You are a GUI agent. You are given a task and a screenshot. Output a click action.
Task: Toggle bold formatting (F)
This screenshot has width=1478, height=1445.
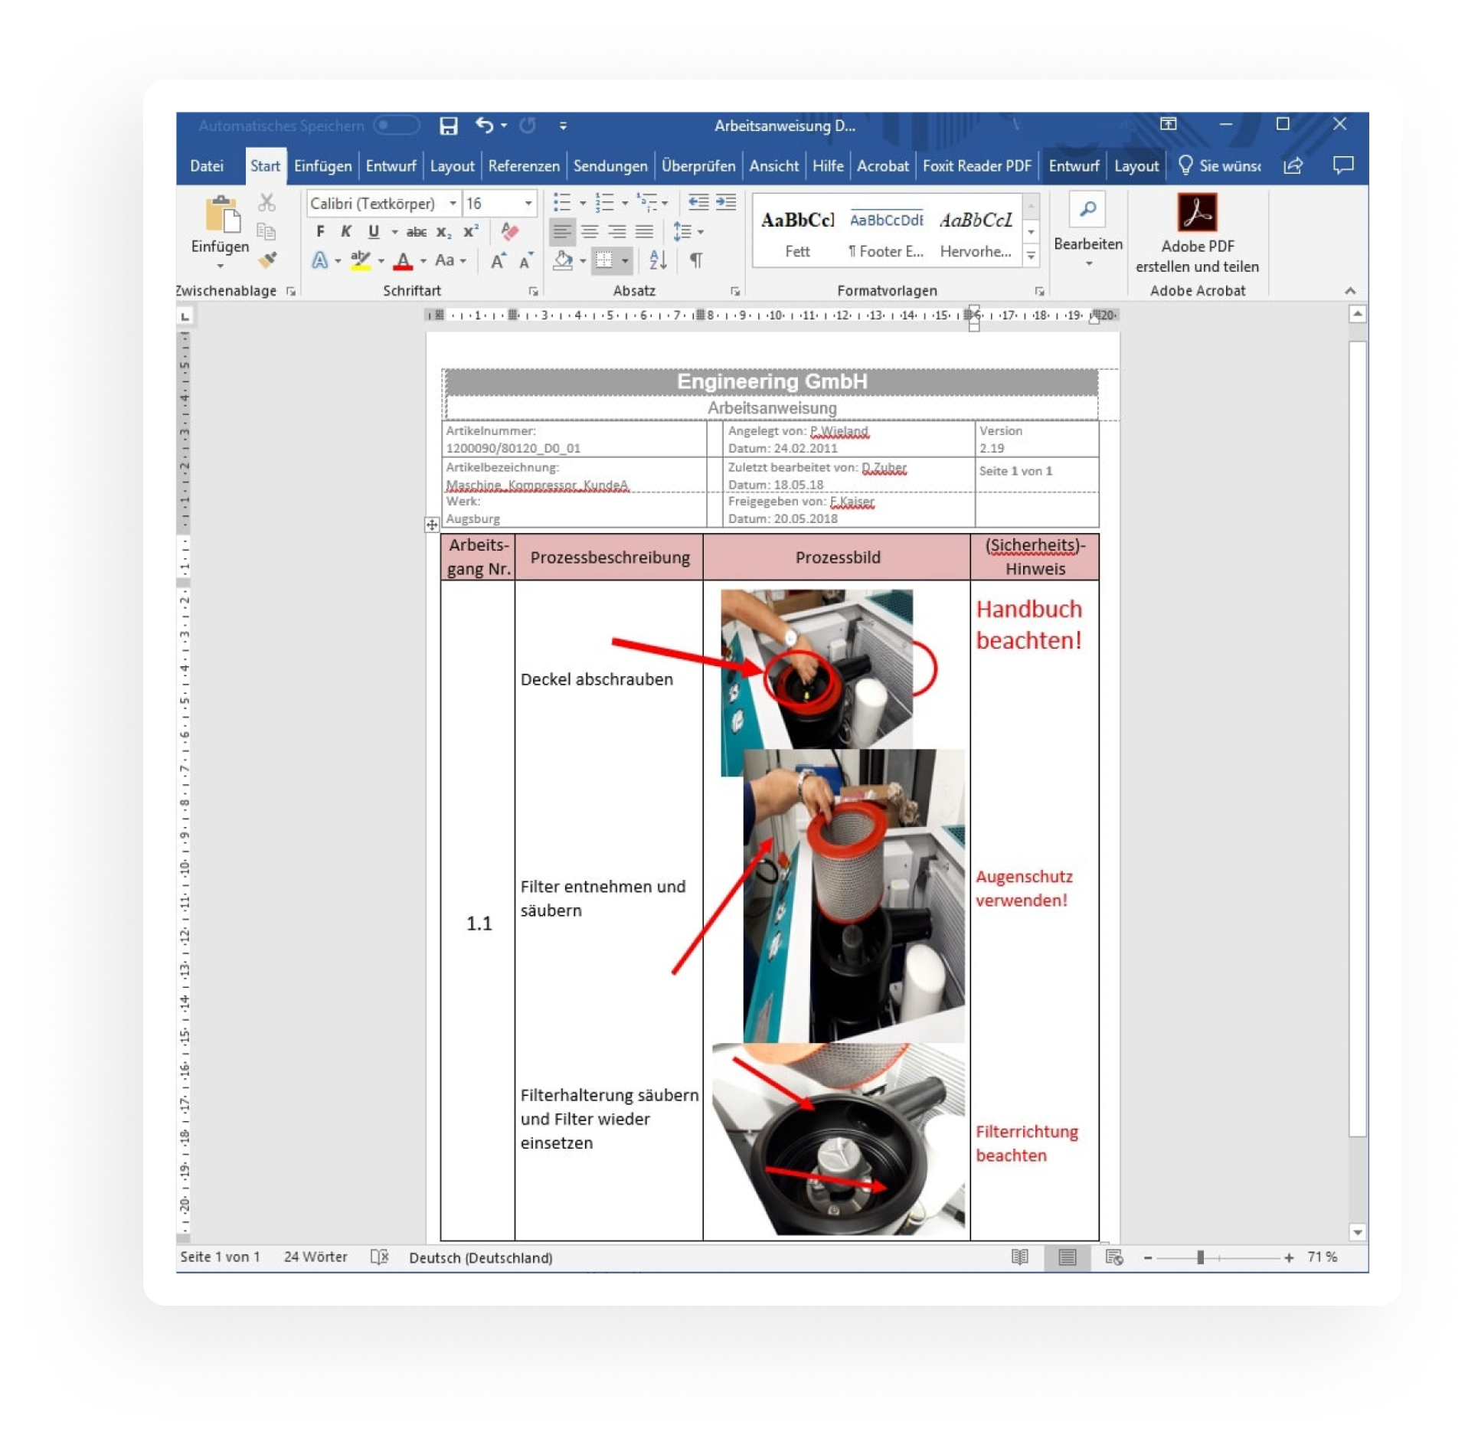[320, 231]
